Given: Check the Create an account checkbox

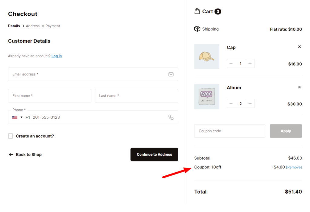Looking at the screenshot, I should 10,136.
